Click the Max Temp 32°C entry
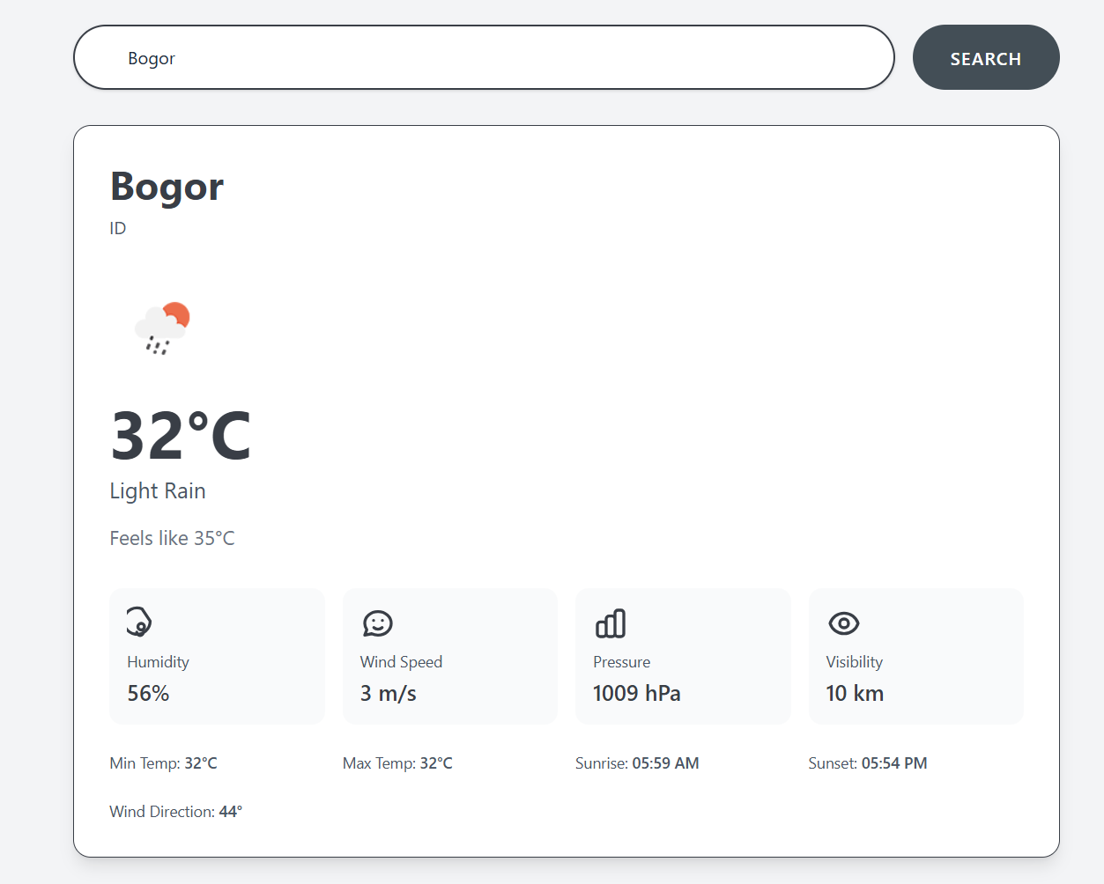The image size is (1104, 884). click(x=397, y=763)
